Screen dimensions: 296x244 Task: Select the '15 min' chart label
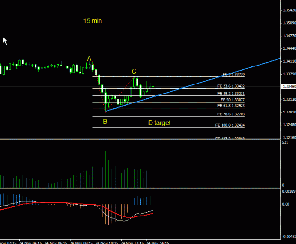coord(92,21)
